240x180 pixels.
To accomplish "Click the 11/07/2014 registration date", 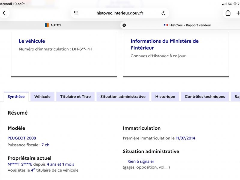I will (x=185, y=138).
